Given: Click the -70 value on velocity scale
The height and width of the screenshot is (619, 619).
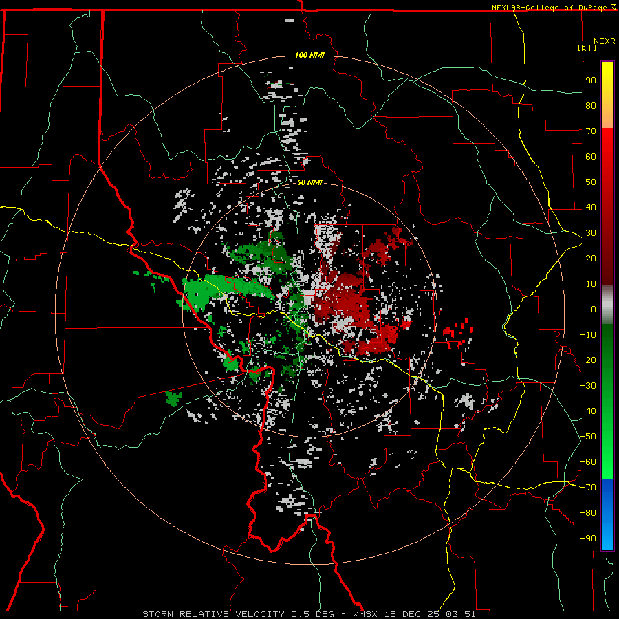Looking at the screenshot, I should 588,488.
